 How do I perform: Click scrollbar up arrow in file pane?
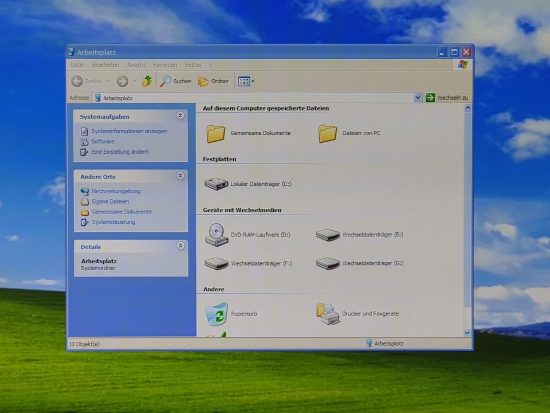pos(467,108)
